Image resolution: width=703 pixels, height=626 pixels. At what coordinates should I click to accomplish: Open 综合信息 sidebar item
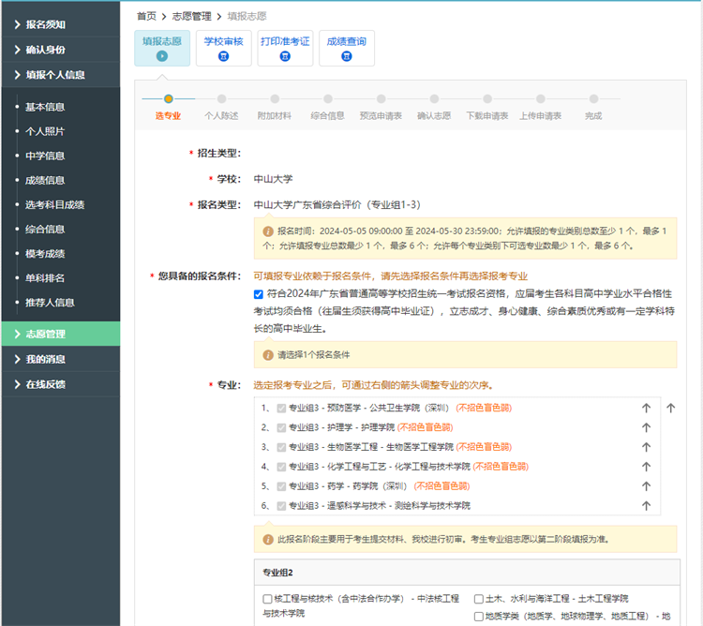45,229
